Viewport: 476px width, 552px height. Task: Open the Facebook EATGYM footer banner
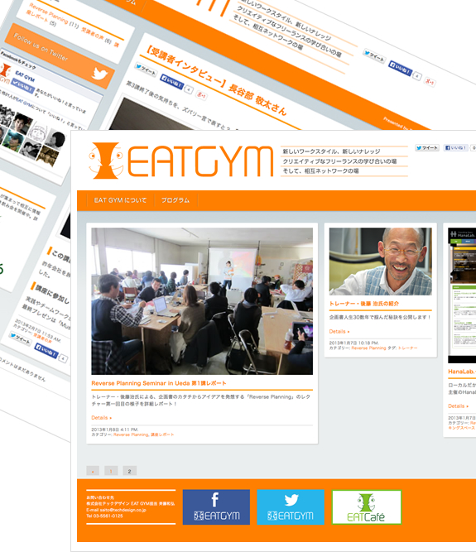click(x=216, y=507)
